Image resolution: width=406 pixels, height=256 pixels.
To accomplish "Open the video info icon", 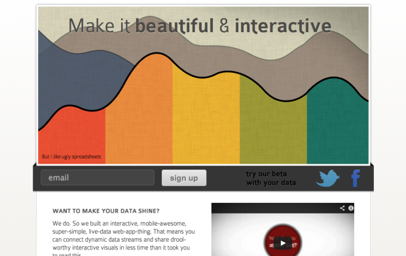I will click(351, 208).
